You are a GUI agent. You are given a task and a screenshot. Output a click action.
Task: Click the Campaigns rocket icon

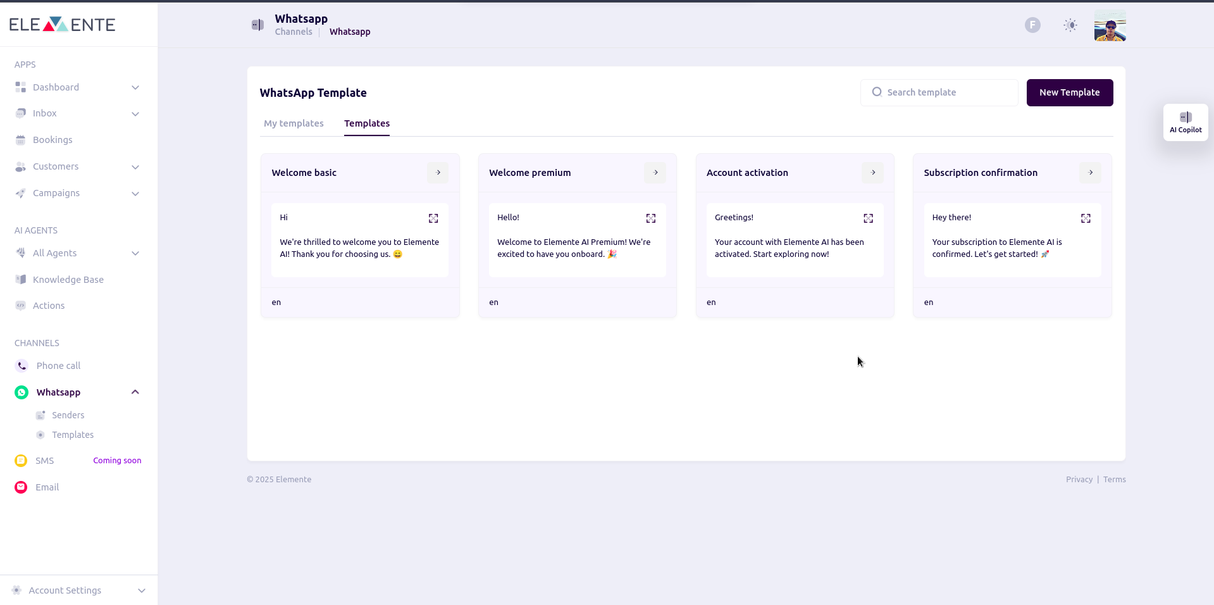(x=21, y=193)
